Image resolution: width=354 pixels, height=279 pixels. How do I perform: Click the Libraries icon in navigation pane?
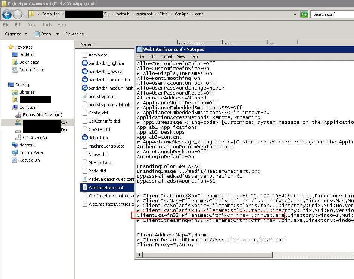click(14, 92)
